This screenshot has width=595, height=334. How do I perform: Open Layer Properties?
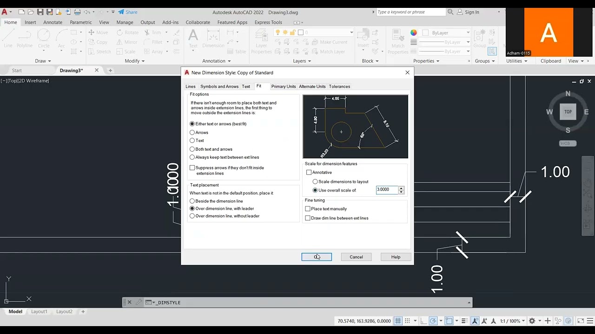click(261, 42)
